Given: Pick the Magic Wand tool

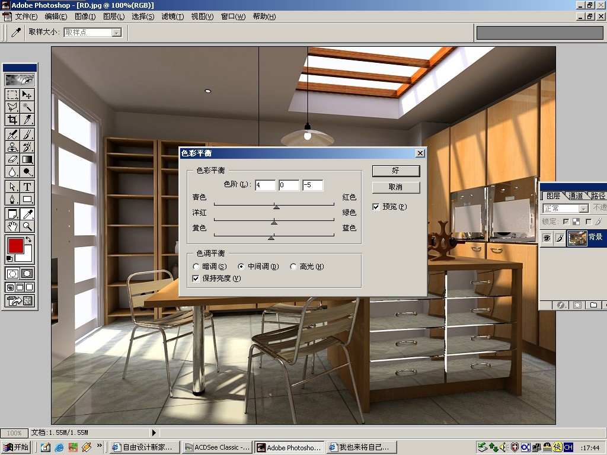Looking at the screenshot, I should (27, 107).
